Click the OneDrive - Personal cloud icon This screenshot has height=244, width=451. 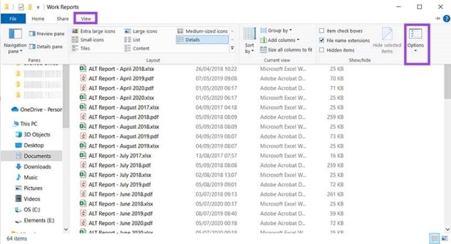click(x=15, y=109)
